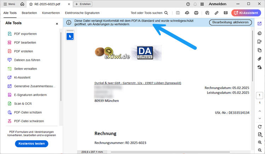Open Generative Zusammenfassung tool
Viewport: 265px width, 154px height.
(31, 86)
